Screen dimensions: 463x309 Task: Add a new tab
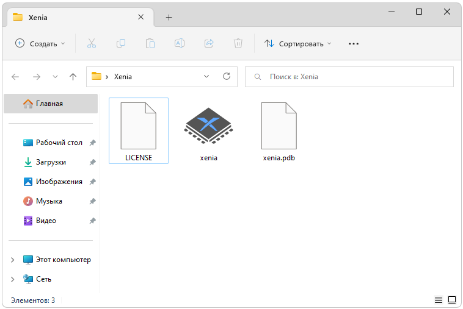[x=169, y=18]
